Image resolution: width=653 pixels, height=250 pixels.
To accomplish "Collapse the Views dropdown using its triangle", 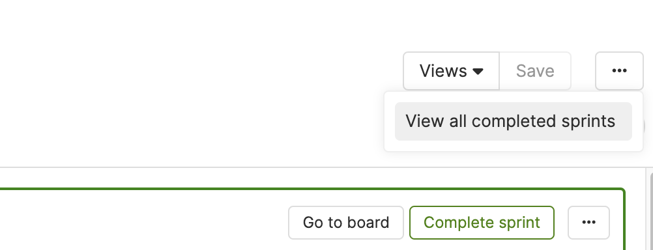I will tap(478, 72).
